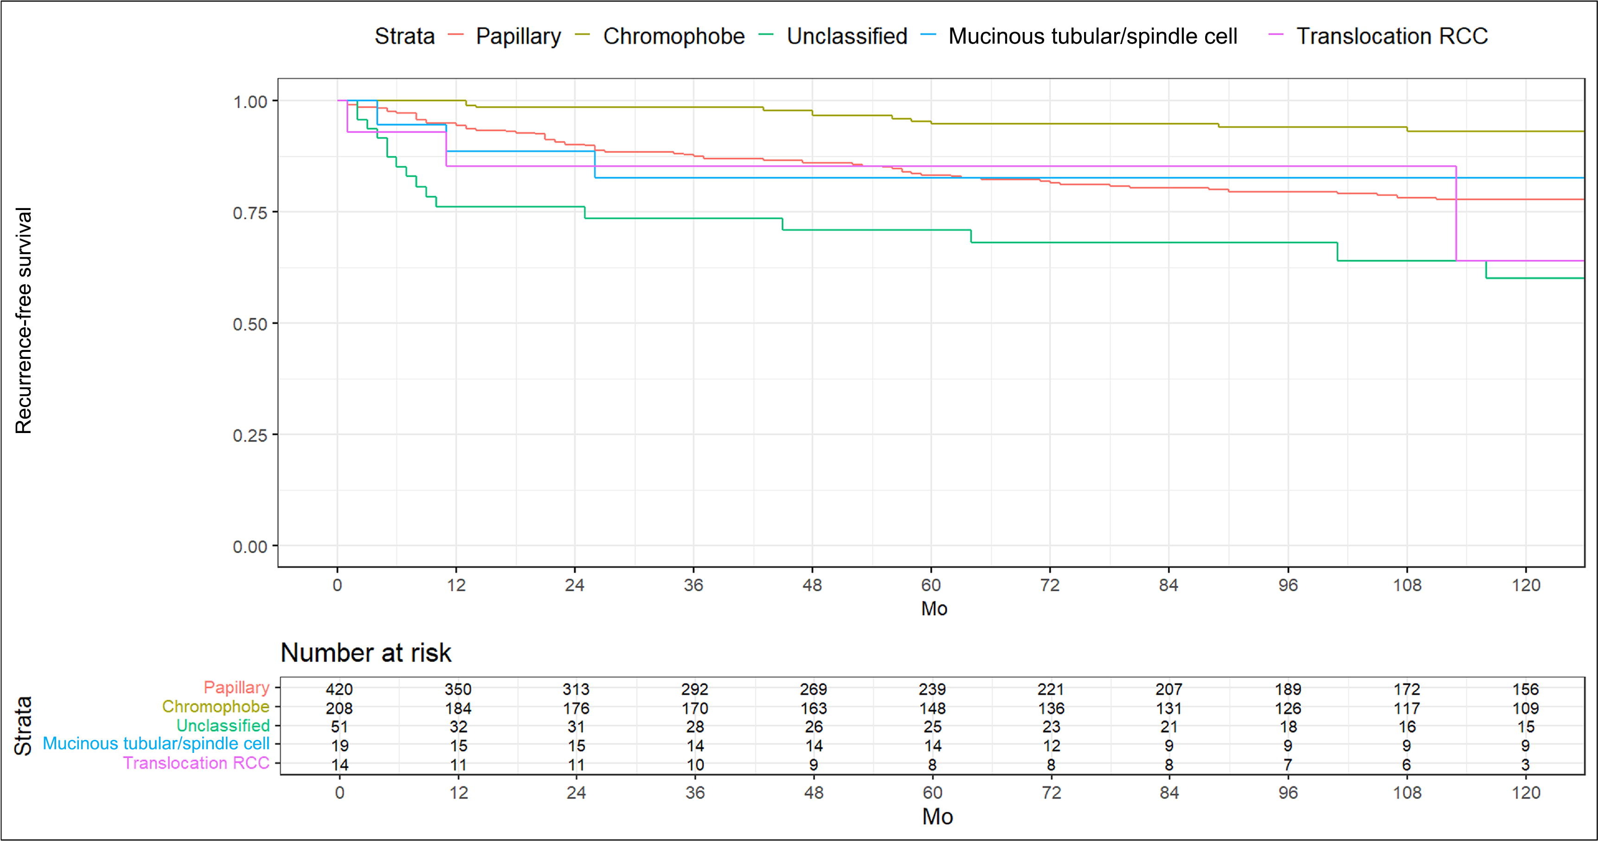Click the Chromophobe legend label
The height and width of the screenshot is (841, 1598).
coord(674,36)
